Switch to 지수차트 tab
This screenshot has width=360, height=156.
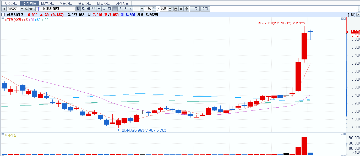10,3
